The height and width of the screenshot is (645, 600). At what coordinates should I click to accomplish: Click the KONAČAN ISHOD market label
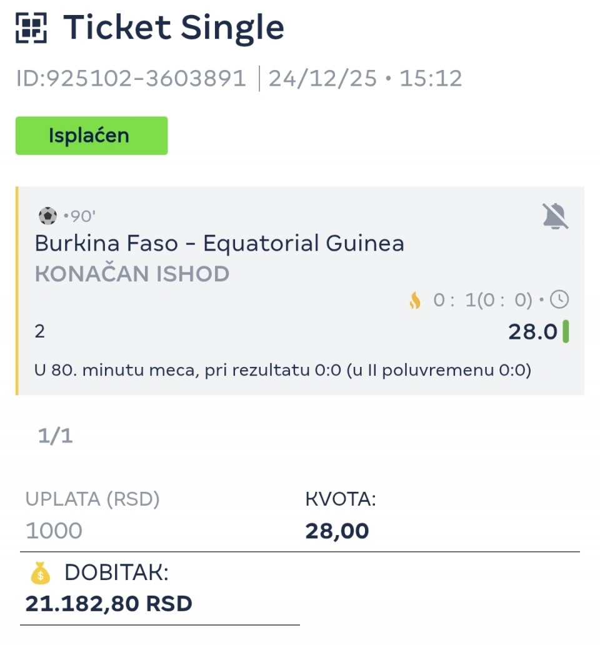coord(132,274)
